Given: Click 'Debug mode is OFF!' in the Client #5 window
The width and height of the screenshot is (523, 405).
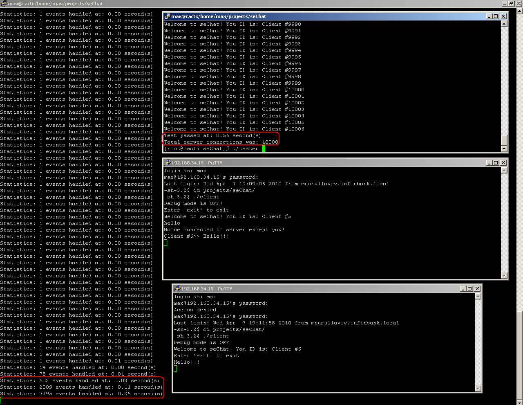Looking at the screenshot, I should [x=193, y=203].
